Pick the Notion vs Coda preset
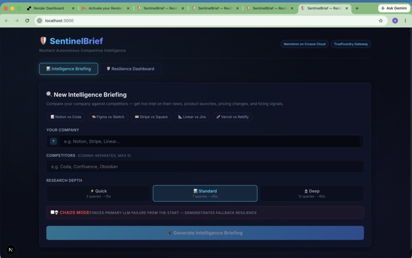This screenshot has width=412, height=258. coord(66,117)
